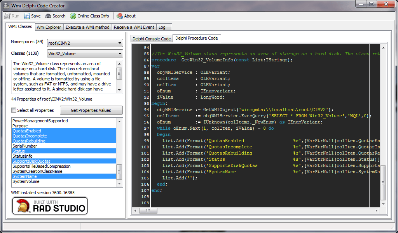Enable Select all Properties checkbox
Image resolution: width=398 pixels, height=233 pixels.
14,110
